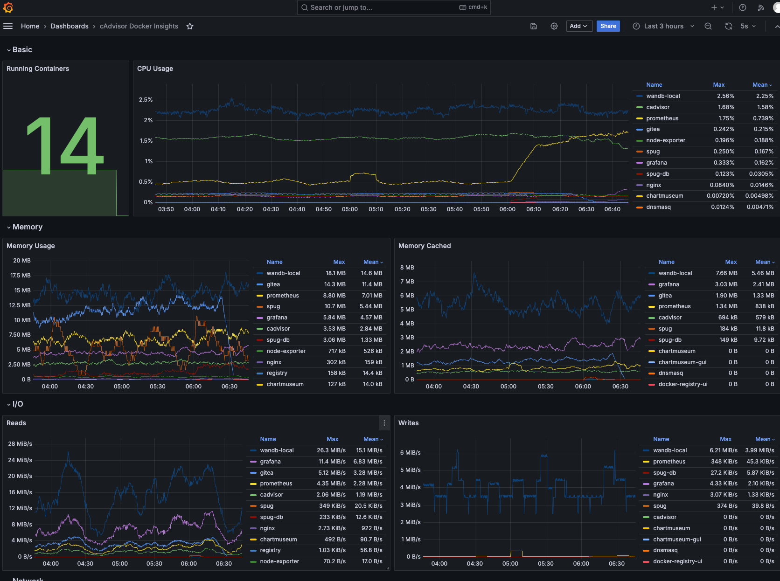Open the Last 3 hours time range picker

[663, 26]
